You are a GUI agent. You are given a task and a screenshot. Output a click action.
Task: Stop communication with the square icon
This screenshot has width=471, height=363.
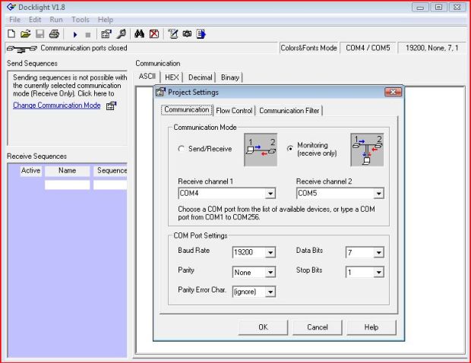tap(88, 35)
